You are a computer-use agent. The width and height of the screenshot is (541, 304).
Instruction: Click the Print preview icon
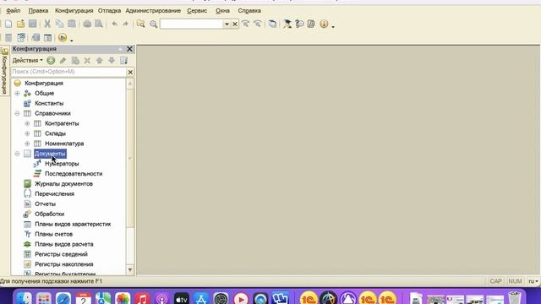point(99,24)
